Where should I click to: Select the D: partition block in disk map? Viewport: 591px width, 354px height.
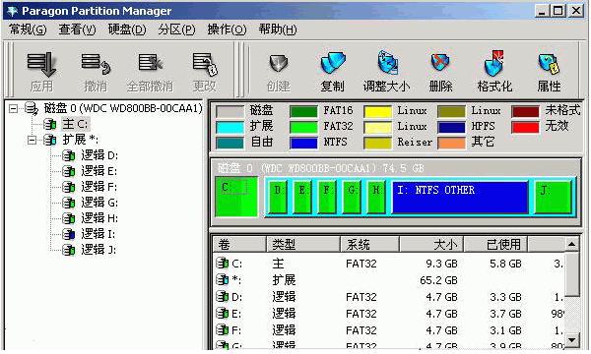point(278,197)
